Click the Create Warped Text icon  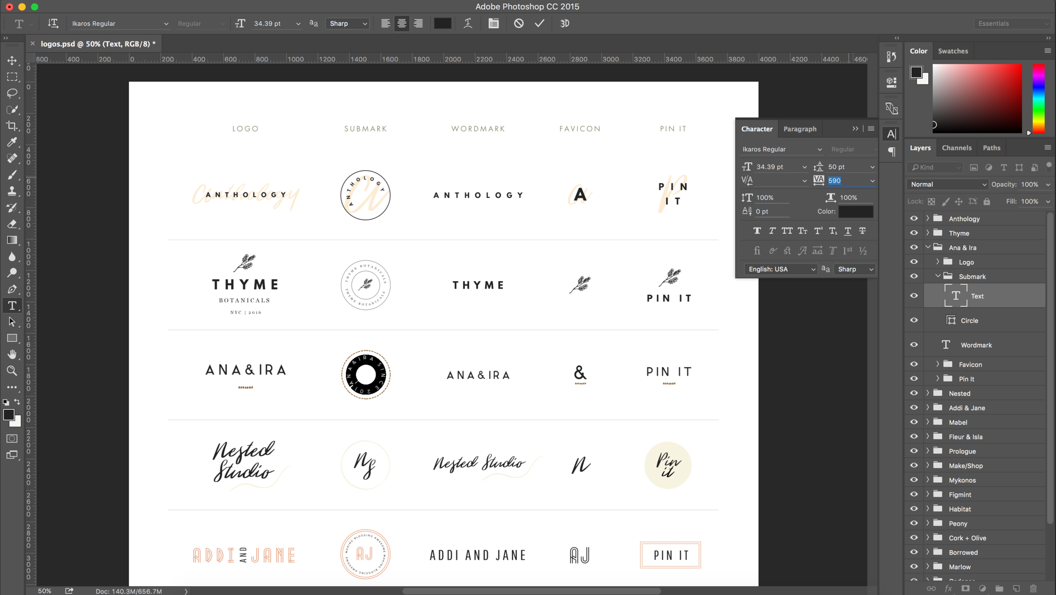pyautogui.click(x=468, y=23)
